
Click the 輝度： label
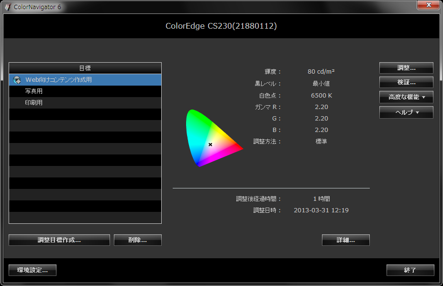click(273, 72)
